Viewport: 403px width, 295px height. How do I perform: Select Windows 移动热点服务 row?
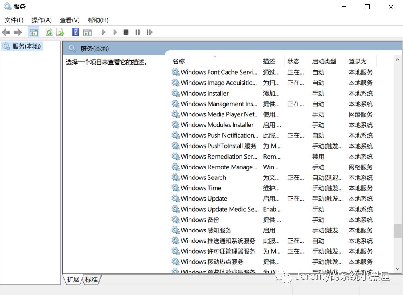coord(273,262)
